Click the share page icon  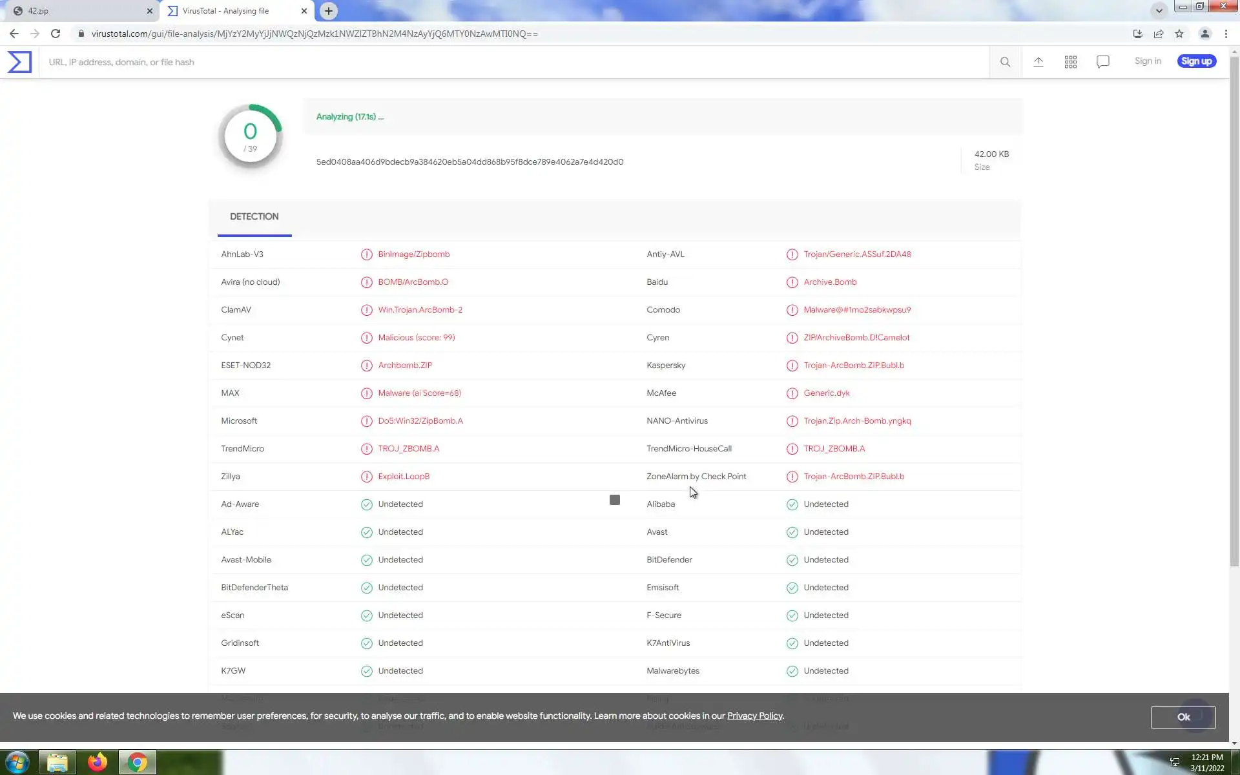(1159, 34)
